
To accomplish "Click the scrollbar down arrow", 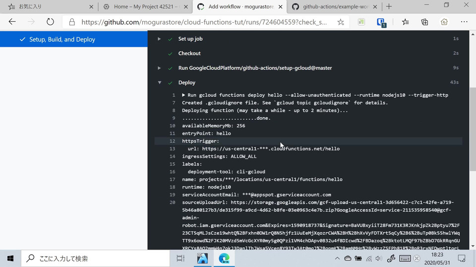I will click(473, 246).
